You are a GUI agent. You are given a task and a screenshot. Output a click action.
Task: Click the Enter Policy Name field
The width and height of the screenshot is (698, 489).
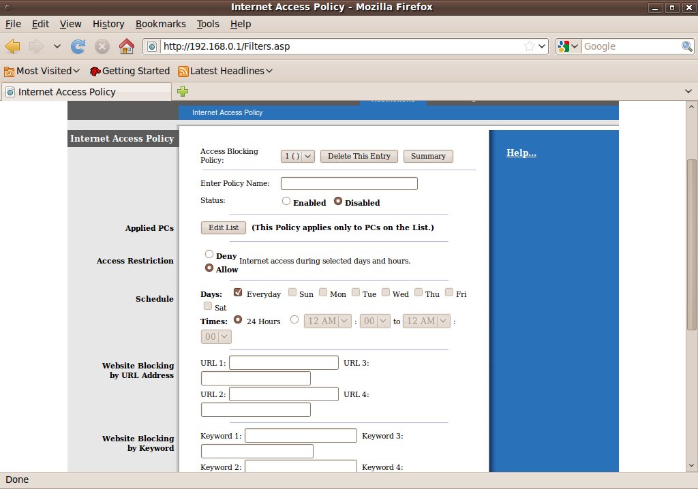(349, 183)
